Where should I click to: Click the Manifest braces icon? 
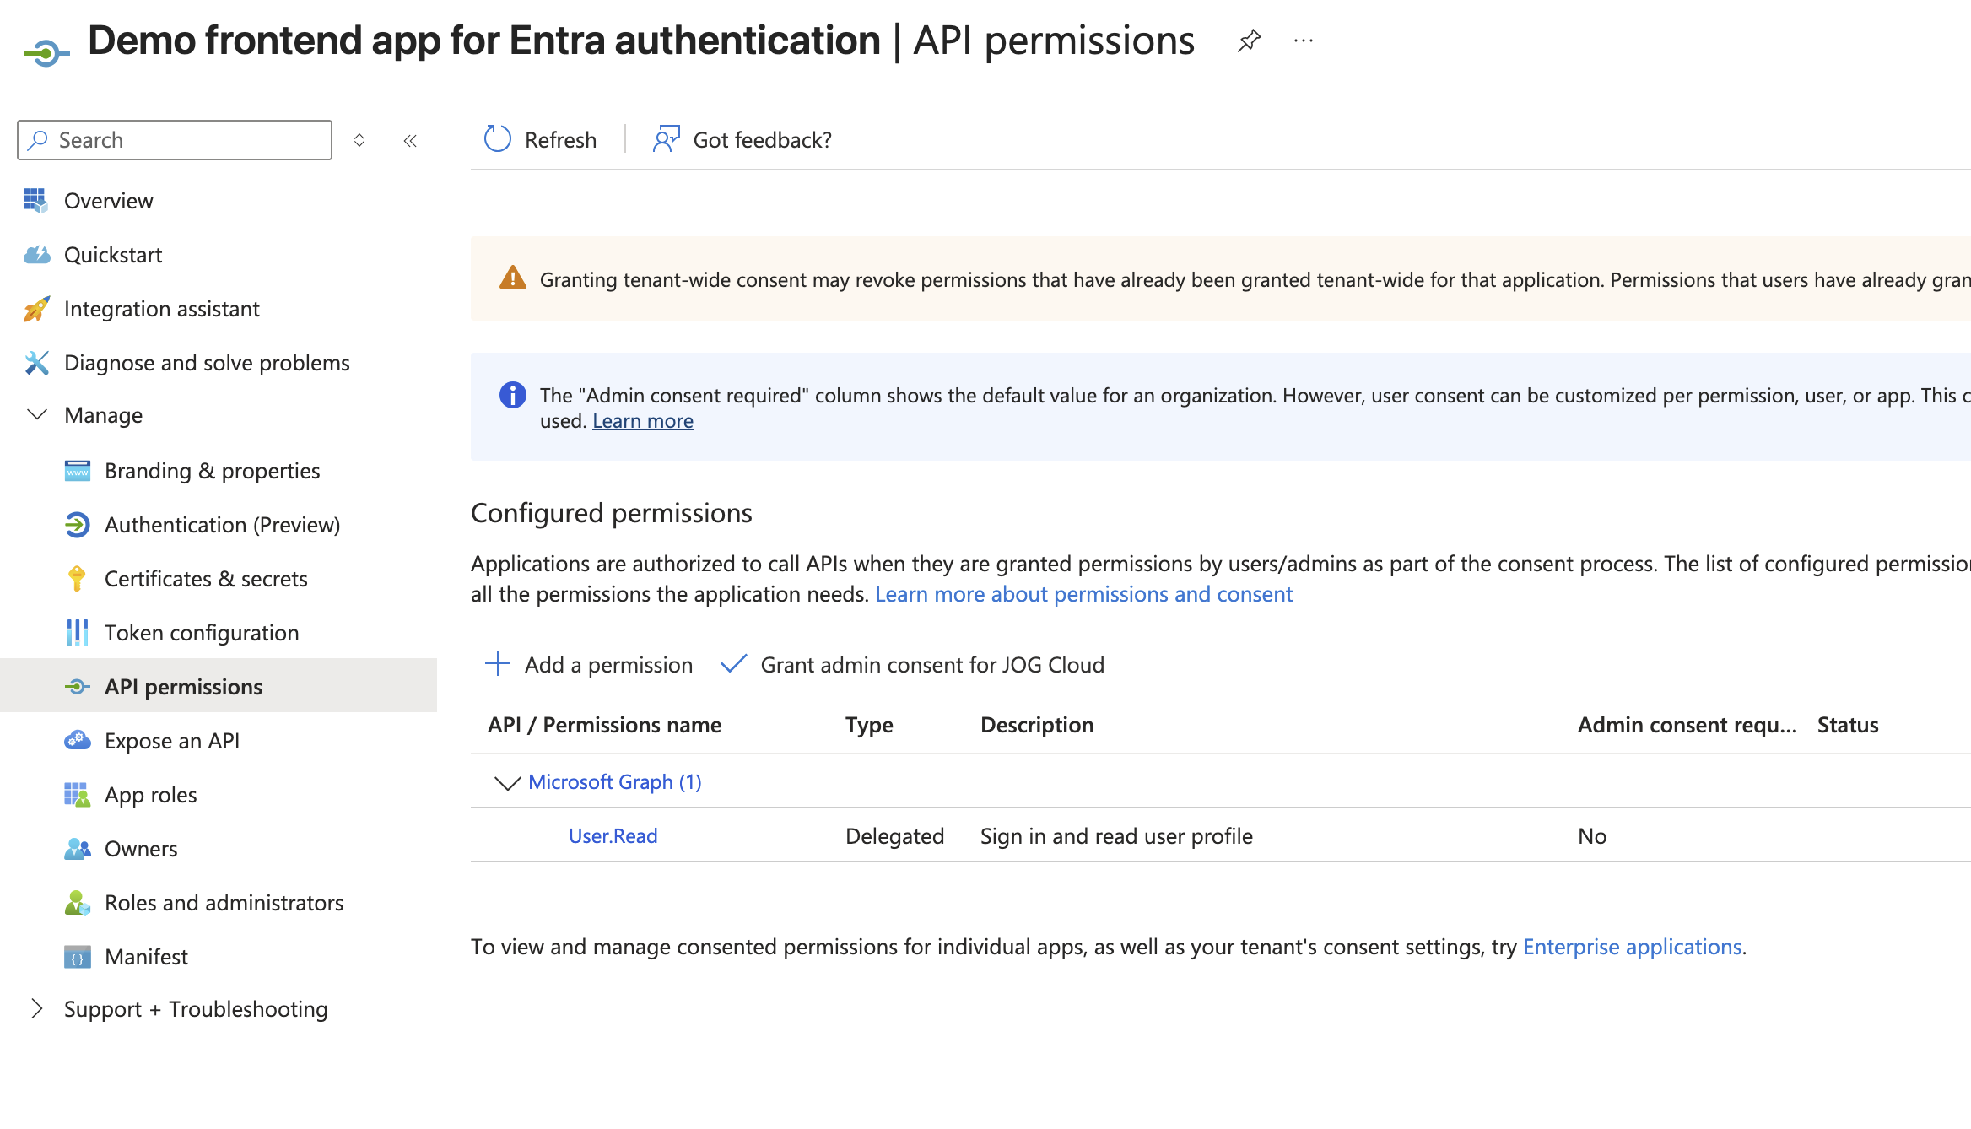coord(77,956)
